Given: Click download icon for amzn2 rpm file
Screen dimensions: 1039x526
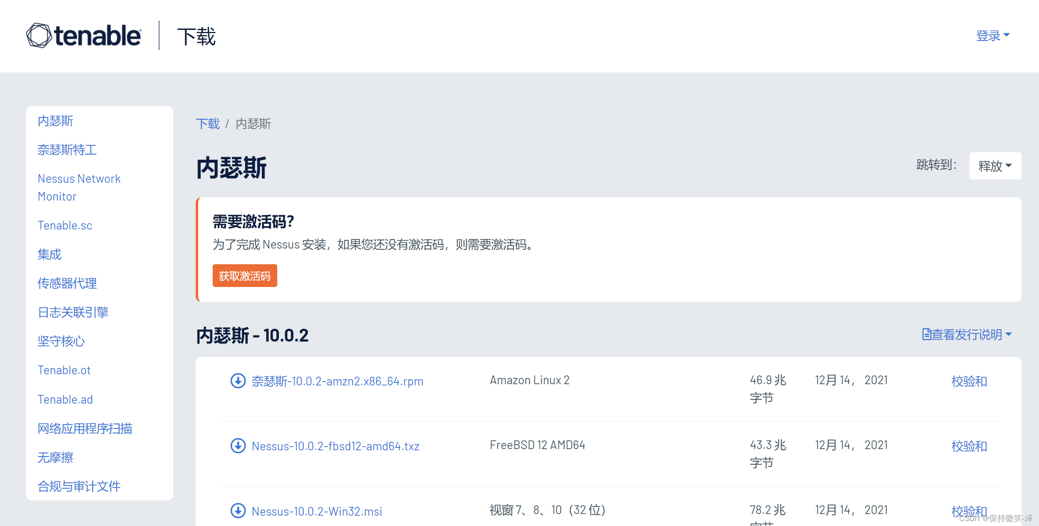Looking at the screenshot, I should coord(238,381).
